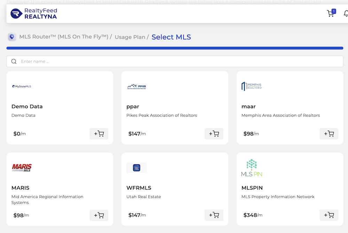Viewport: 348px width, 233px height.
Task: Click the WFRMLS blue logo
Action: [136, 168]
